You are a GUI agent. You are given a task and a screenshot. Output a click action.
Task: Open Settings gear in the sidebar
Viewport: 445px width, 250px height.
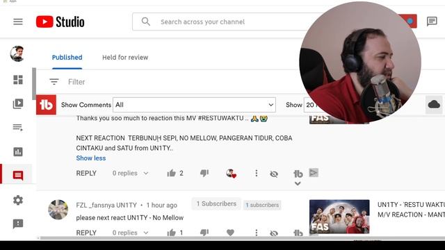18,200
